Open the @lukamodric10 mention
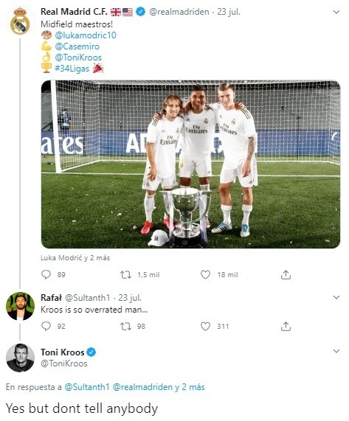The width and height of the screenshot is (349, 421). pyautogui.click(x=86, y=35)
